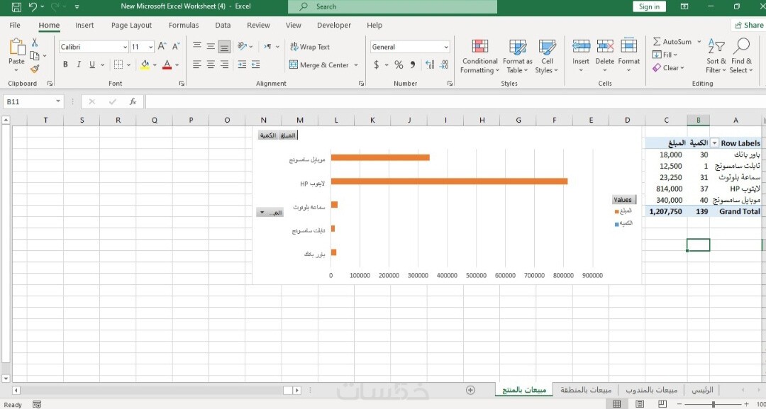Apply middle vertical alignment
The image size is (766, 409).
point(211,46)
